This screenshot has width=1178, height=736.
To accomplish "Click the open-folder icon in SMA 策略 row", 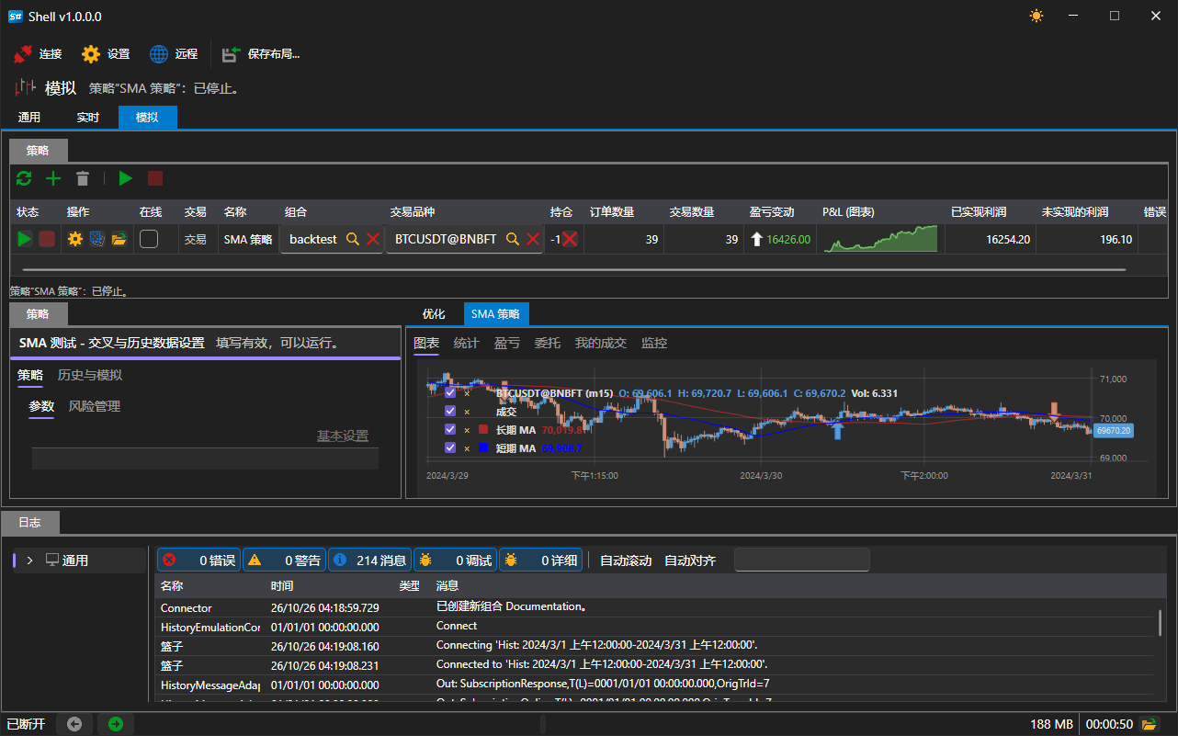I will [119, 239].
